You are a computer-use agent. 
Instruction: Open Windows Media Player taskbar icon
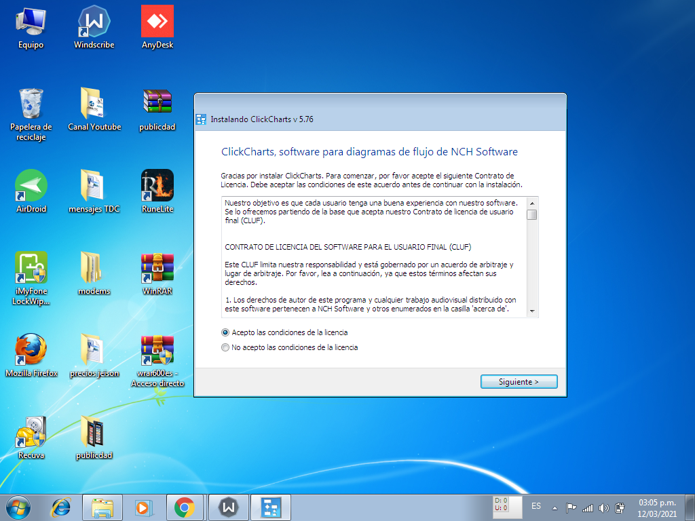pyautogui.click(x=143, y=507)
